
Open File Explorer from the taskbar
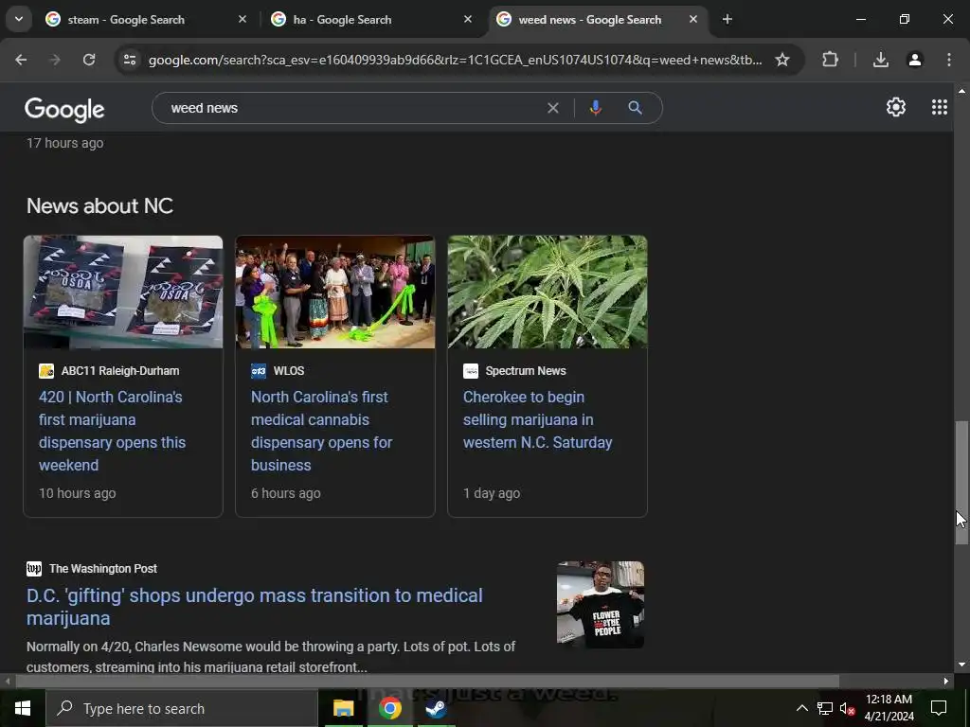(343, 708)
